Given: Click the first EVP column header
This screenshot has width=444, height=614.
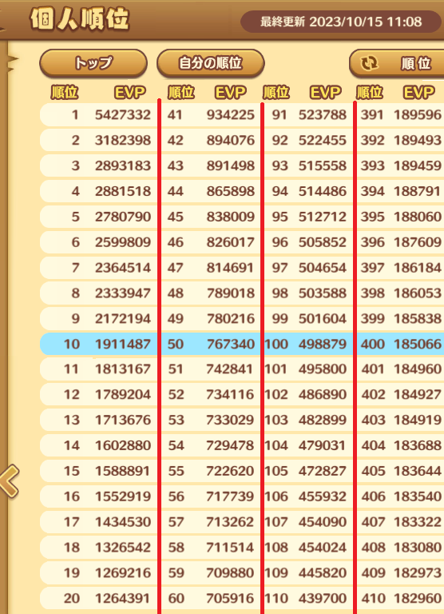Looking at the screenshot, I should [x=130, y=93].
